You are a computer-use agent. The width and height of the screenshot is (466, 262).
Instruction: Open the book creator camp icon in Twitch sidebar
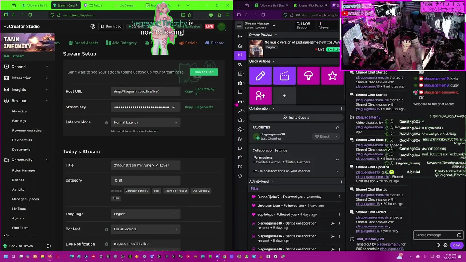pyautogui.click(x=240, y=167)
